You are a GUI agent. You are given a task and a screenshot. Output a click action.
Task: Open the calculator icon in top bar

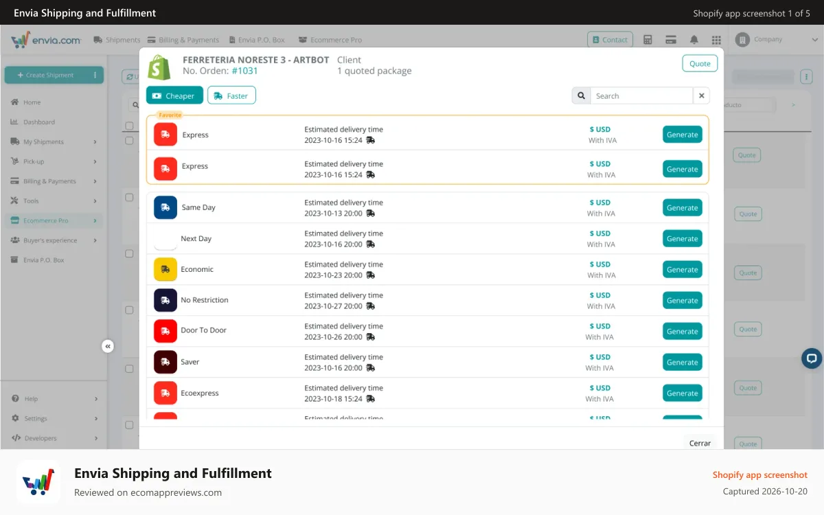click(648, 40)
